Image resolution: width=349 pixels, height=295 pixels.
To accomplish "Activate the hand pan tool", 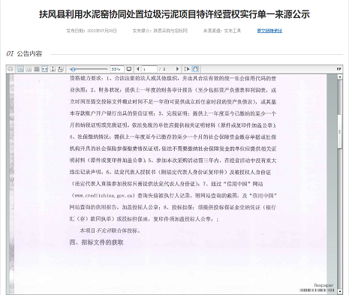I will click(x=195, y=69).
